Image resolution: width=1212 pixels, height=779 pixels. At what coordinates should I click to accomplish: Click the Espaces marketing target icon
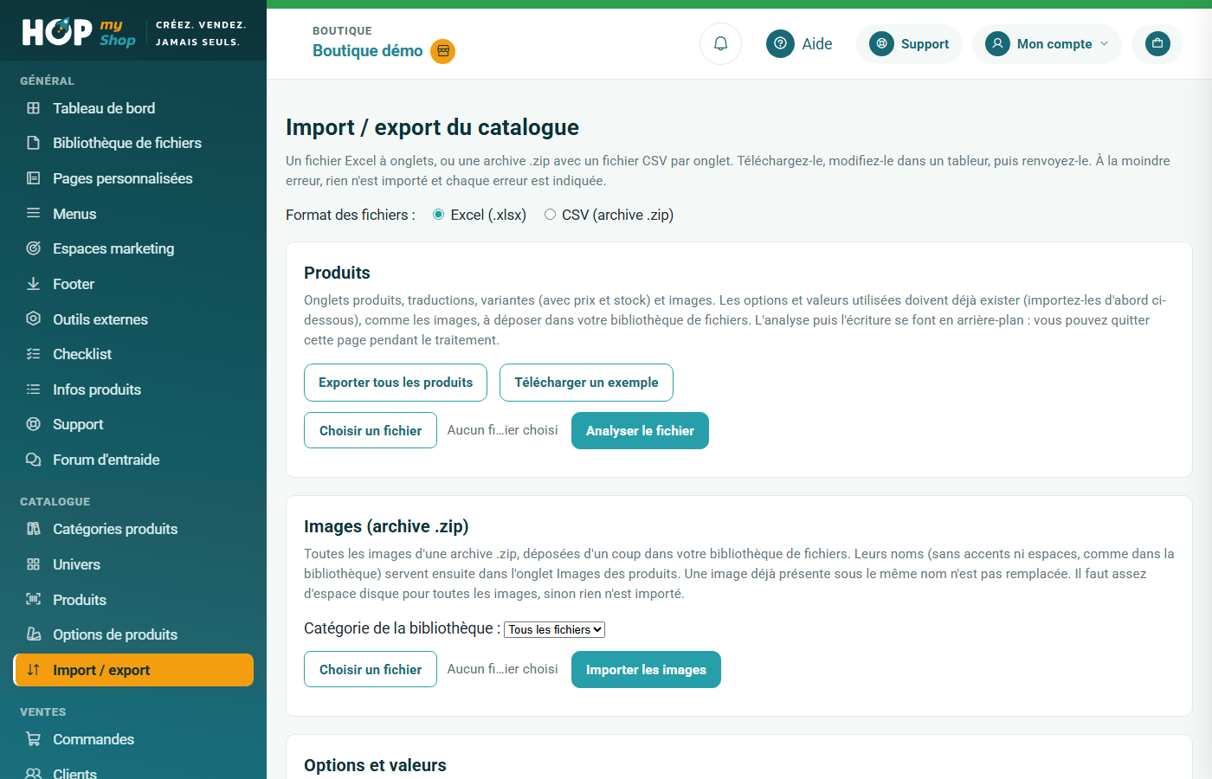[x=34, y=248]
